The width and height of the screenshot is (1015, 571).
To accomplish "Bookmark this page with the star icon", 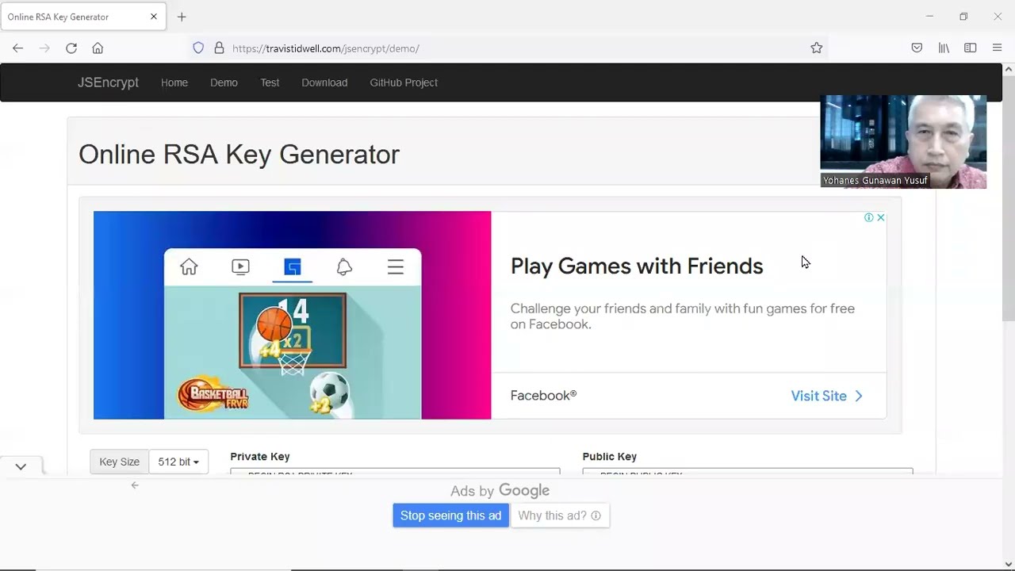I will click(816, 48).
